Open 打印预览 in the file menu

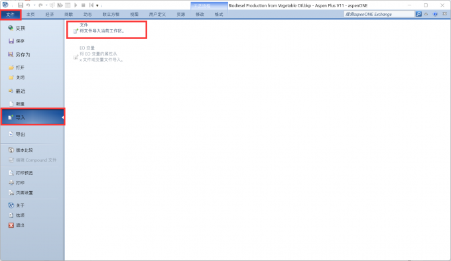click(32, 173)
